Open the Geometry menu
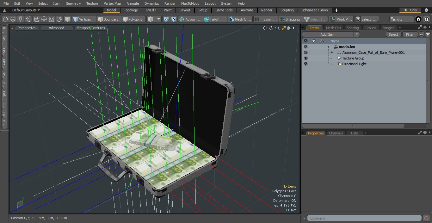Image resolution: width=432 pixels, height=223 pixels. pyautogui.click(x=73, y=3)
